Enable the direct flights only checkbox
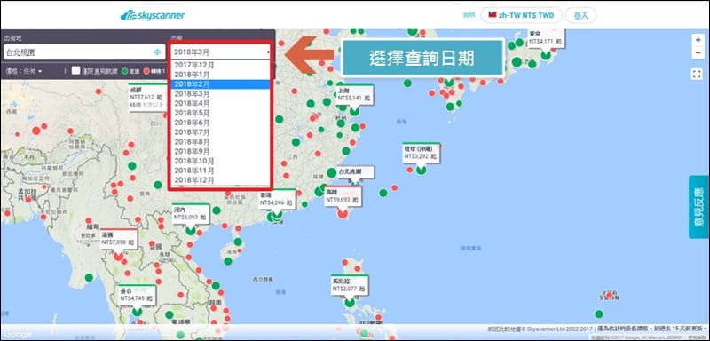Screen dimensions: 710x341 click(x=75, y=71)
